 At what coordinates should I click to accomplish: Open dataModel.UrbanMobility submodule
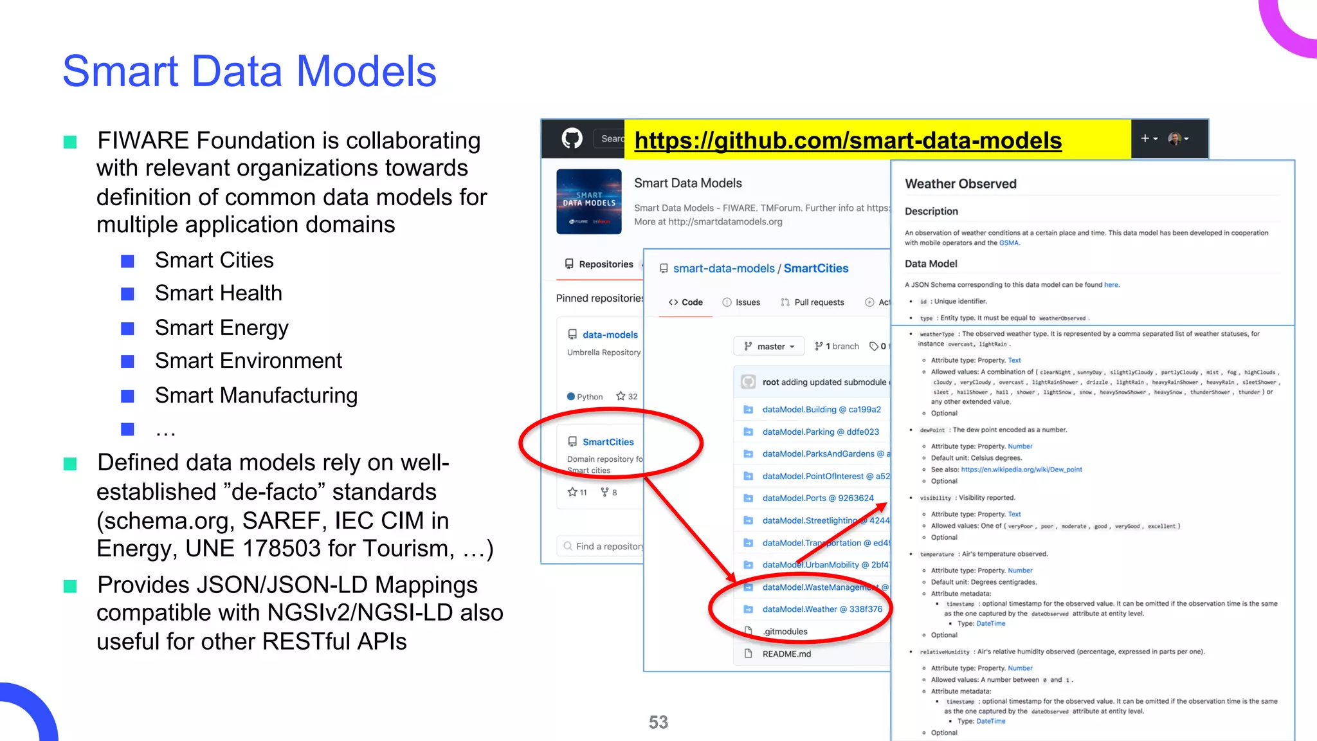pyautogui.click(x=826, y=565)
